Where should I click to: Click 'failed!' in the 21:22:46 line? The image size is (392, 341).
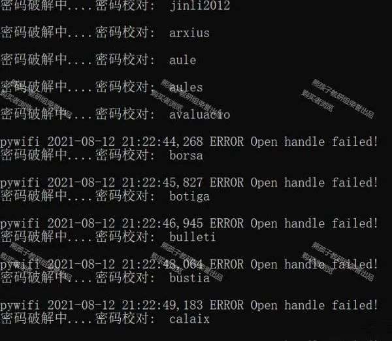pyautogui.click(x=355, y=223)
